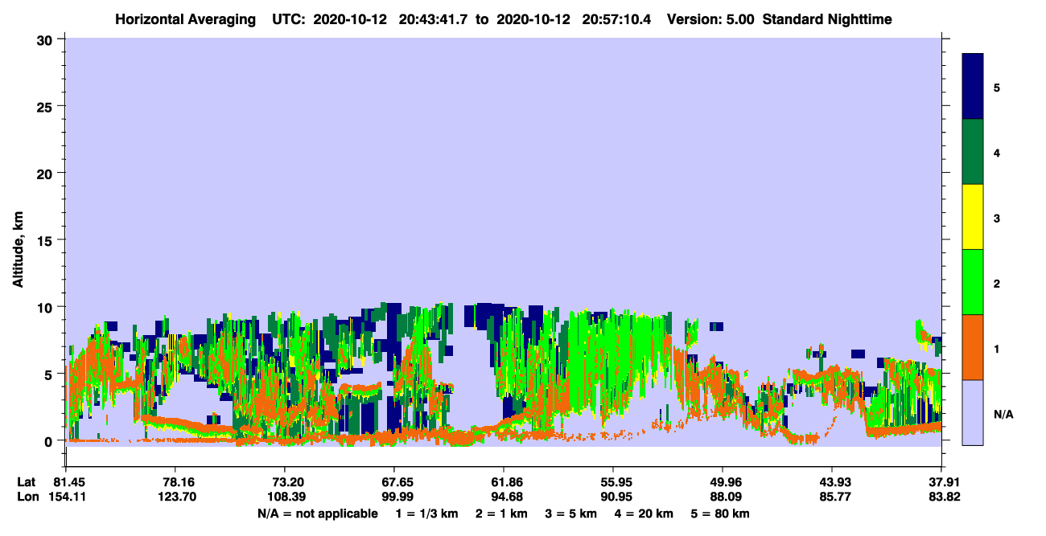Screen dimensions: 1046x536
Task: Click the colorbar label '4'
Action: pos(997,152)
